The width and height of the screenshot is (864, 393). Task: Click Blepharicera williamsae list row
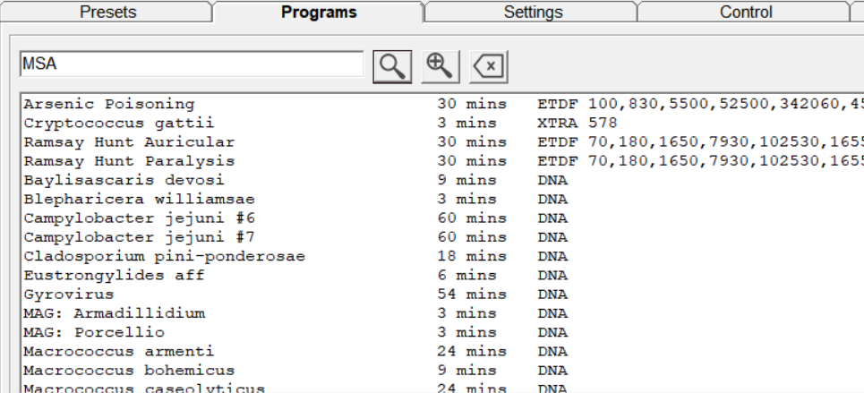click(139, 199)
